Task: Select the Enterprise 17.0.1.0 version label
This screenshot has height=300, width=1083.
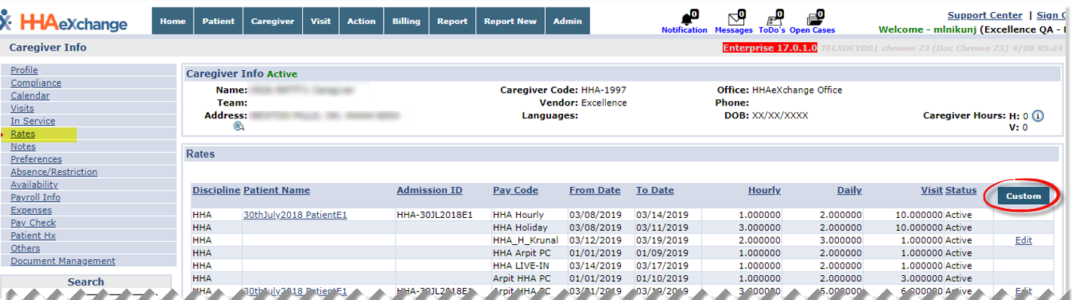Action: pyautogui.click(x=769, y=47)
